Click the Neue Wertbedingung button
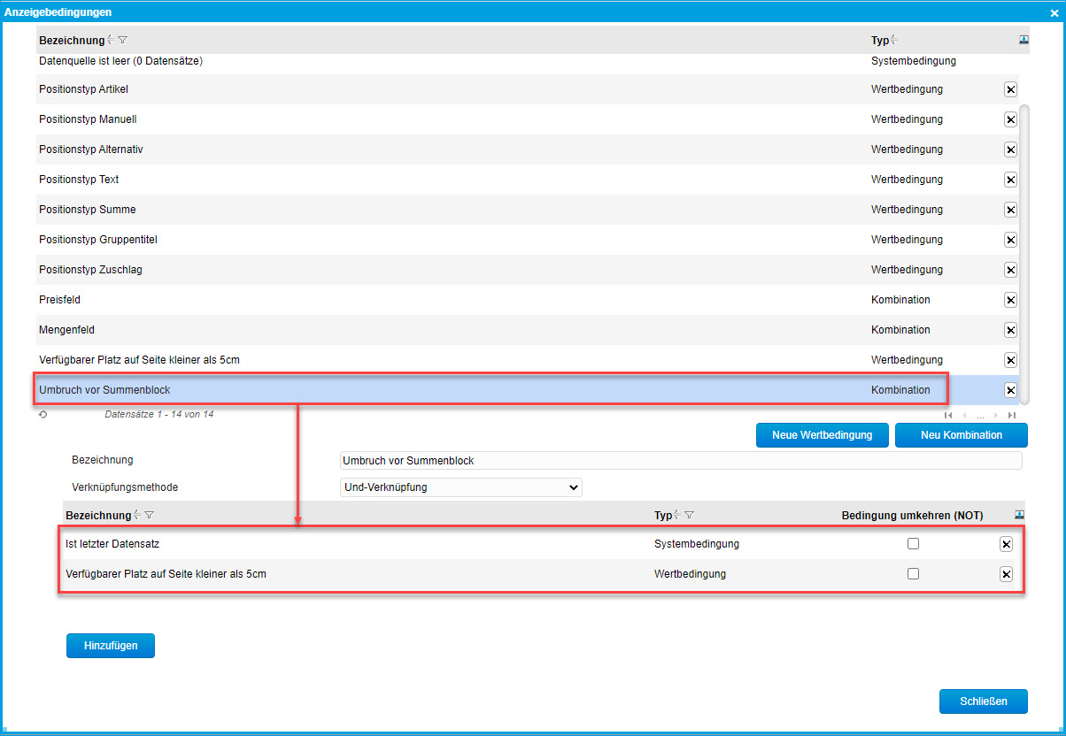Screen dimensions: 1066x736 pos(822,435)
